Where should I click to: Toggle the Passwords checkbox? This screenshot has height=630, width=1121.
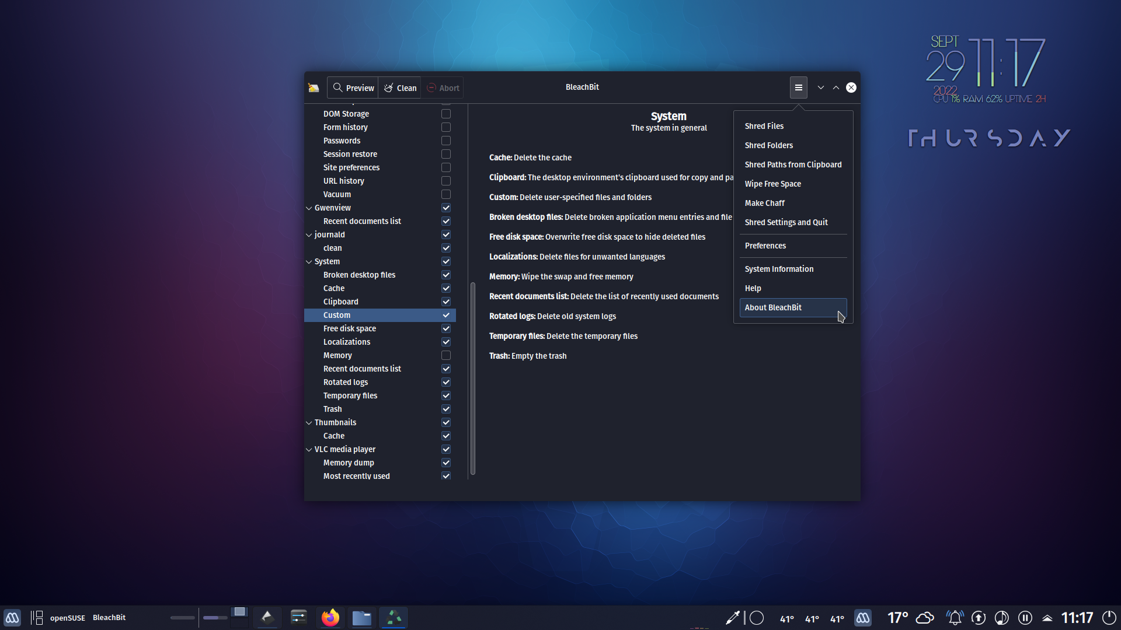446,141
